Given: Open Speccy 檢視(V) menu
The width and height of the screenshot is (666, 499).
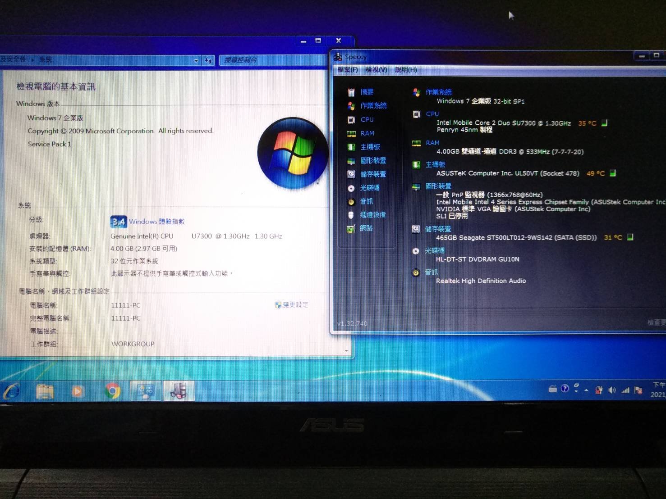Looking at the screenshot, I should (377, 70).
